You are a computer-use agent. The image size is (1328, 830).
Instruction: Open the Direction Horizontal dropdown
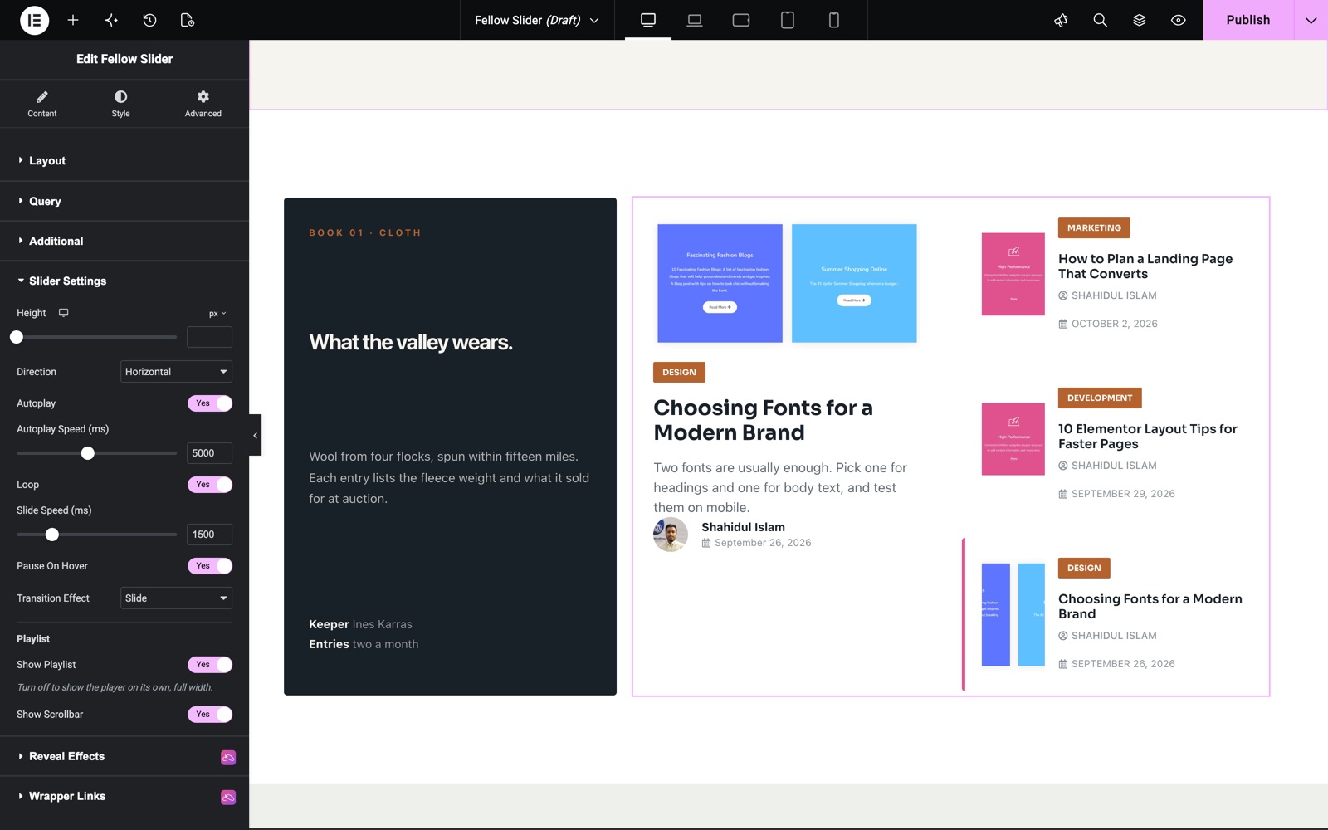[176, 372]
